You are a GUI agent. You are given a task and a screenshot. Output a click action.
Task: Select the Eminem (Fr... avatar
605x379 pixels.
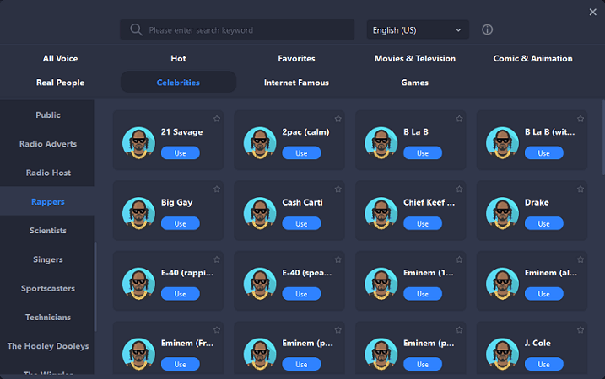[139, 355]
